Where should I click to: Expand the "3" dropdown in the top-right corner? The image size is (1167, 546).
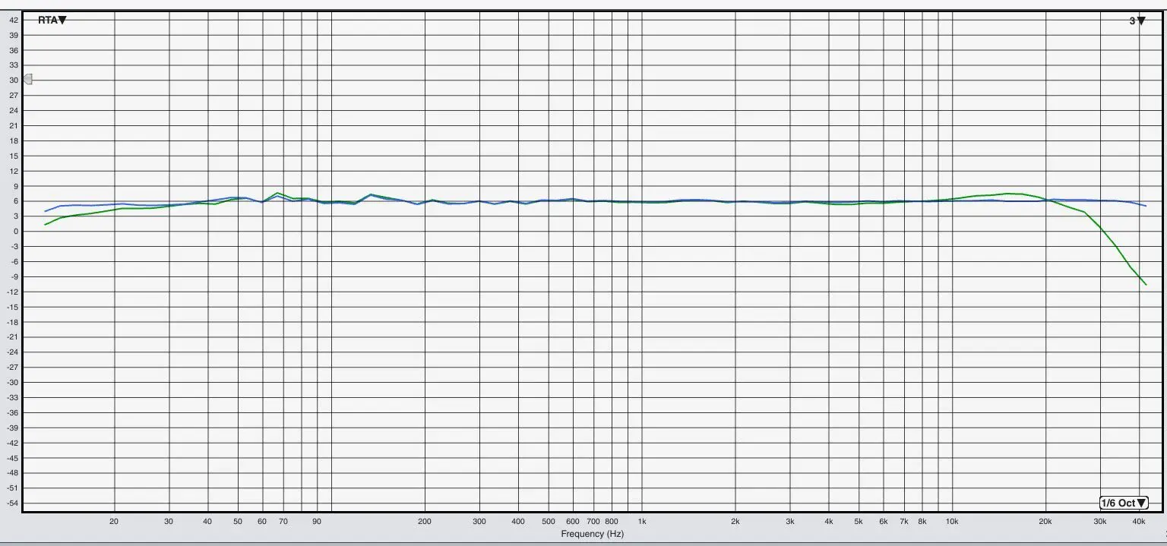tap(1137, 21)
